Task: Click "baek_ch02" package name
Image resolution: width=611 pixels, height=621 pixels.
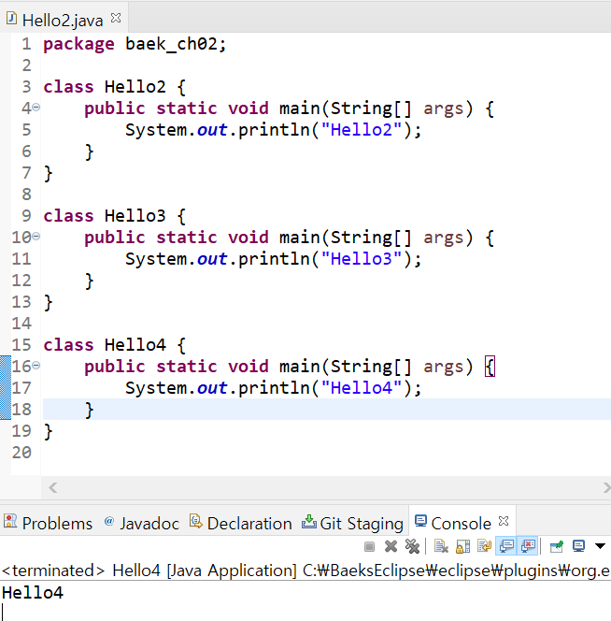Action: (x=172, y=44)
